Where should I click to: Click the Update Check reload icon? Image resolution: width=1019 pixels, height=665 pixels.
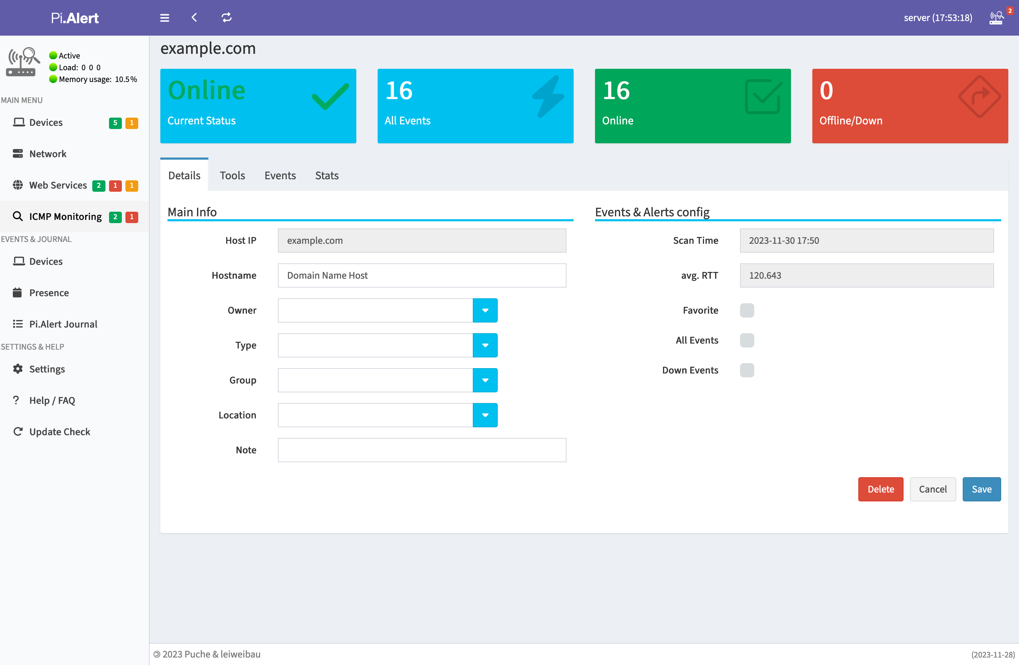(x=17, y=432)
